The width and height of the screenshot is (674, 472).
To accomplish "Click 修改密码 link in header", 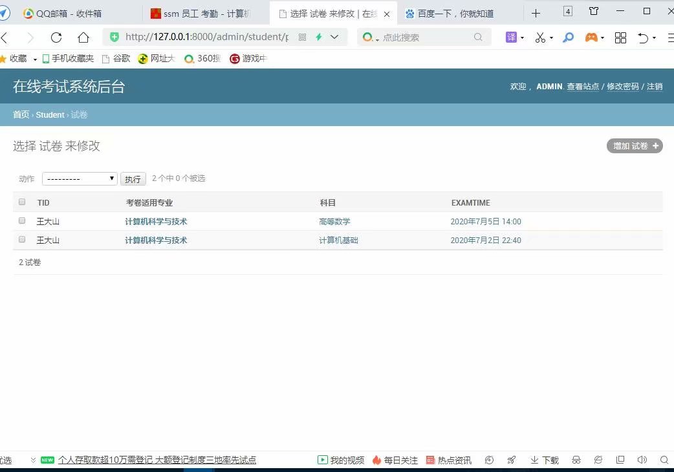I will pyautogui.click(x=622, y=87).
